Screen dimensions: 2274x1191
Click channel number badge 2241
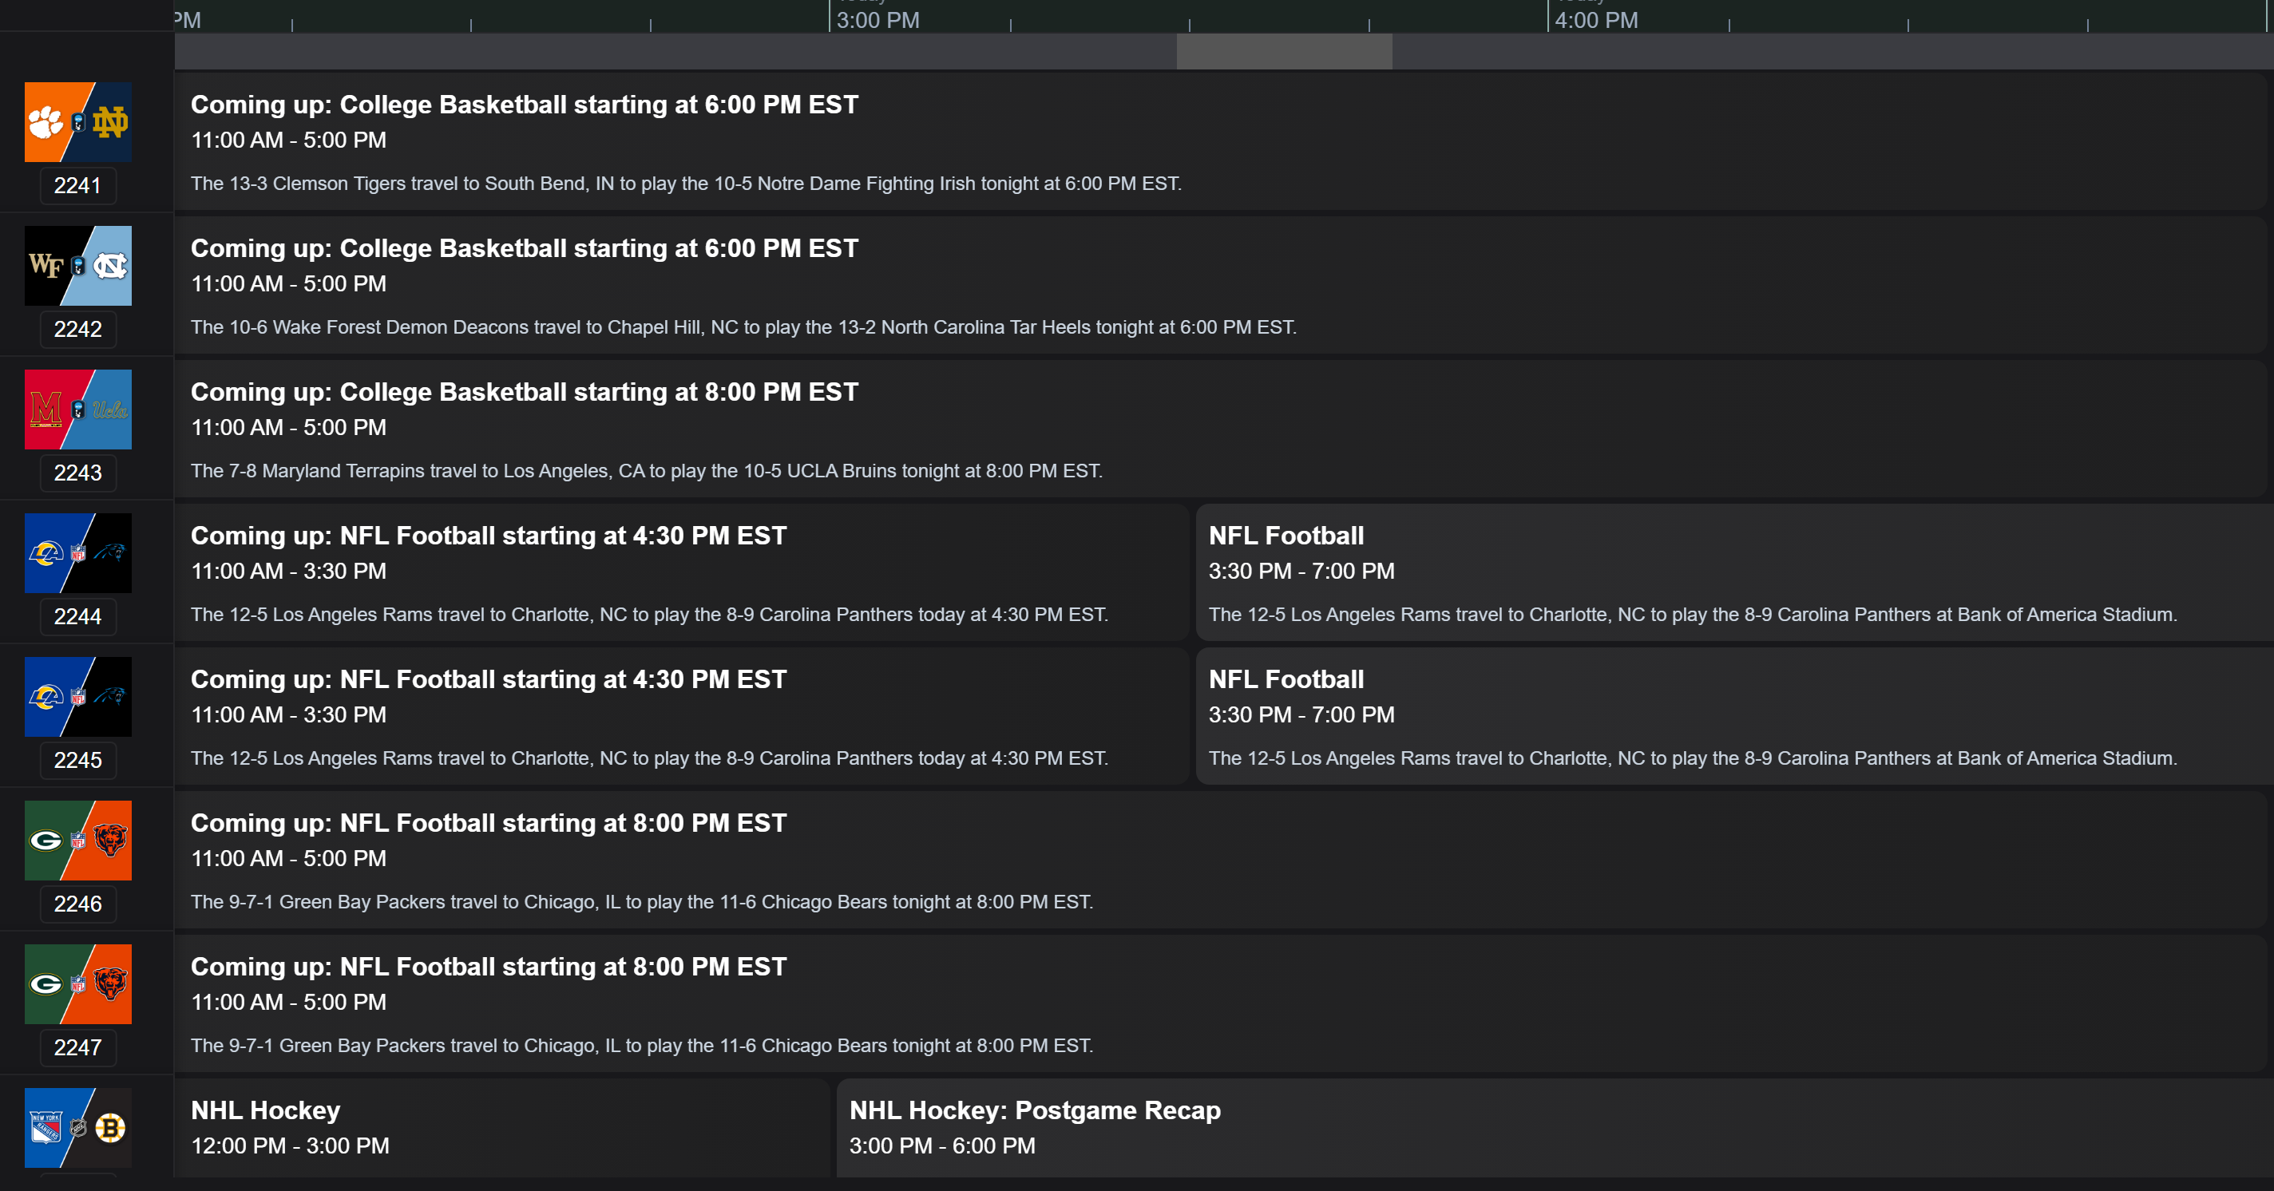click(x=77, y=185)
